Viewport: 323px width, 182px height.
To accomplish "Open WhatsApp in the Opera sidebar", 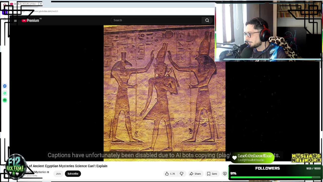I will click(5, 93).
